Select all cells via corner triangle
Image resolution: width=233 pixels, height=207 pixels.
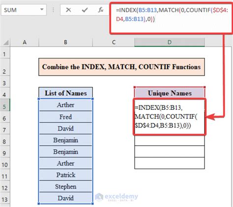(6, 43)
